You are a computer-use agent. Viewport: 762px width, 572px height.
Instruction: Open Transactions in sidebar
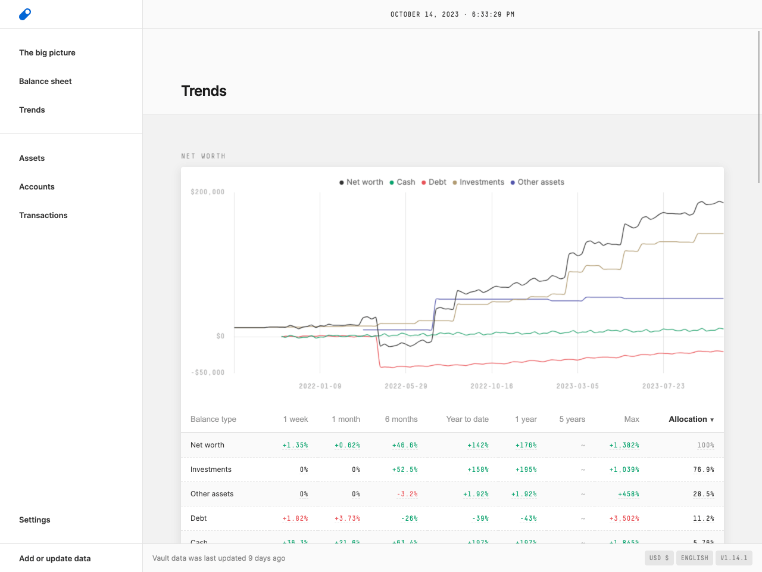43,215
